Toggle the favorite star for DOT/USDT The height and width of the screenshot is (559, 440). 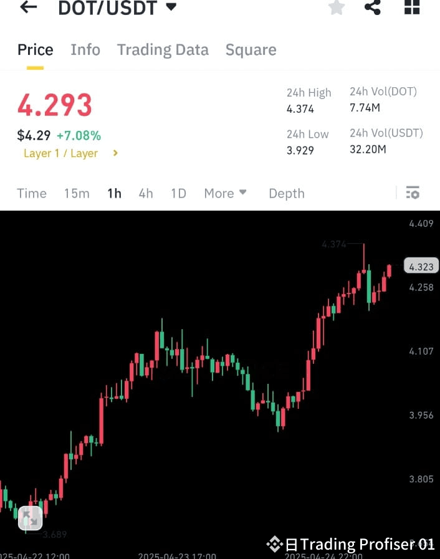tap(337, 8)
